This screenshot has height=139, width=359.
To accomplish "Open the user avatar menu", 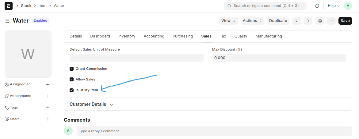I will click(x=348, y=6).
